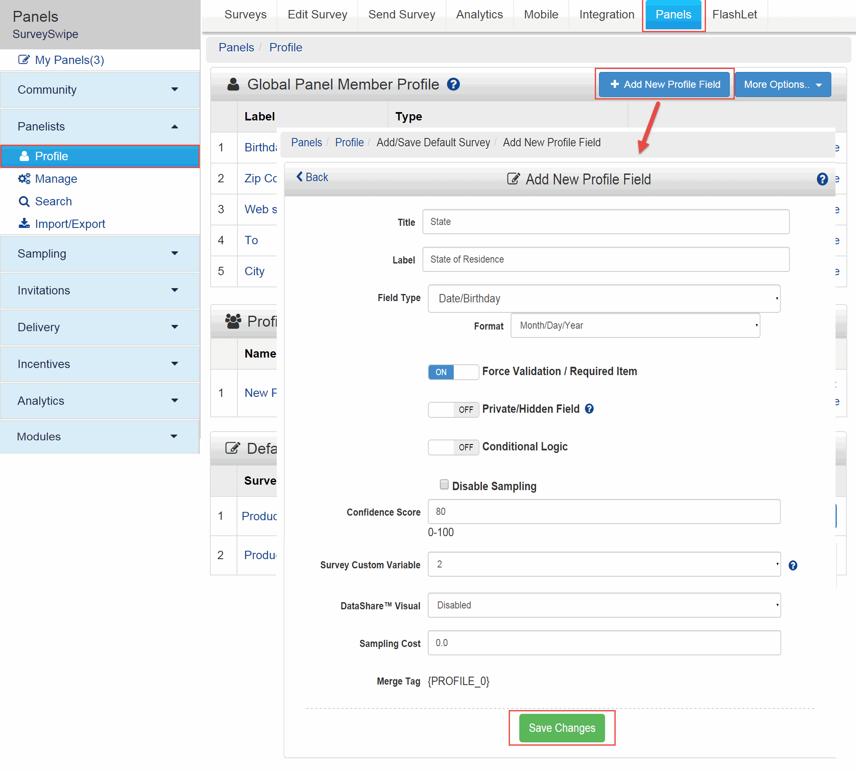Check the Disable Sampling checkbox
The height and width of the screenshot is (772, 856).
coord(444,484)
